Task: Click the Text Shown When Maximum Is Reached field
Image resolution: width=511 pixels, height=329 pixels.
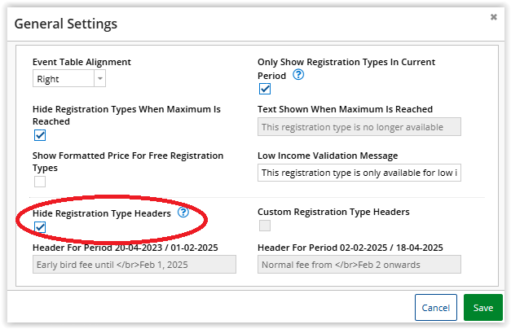Action: coord(359,127)
